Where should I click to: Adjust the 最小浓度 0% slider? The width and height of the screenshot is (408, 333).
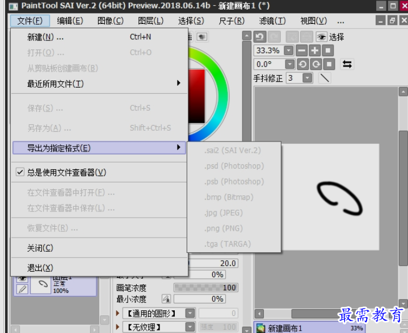coord(200,299)
